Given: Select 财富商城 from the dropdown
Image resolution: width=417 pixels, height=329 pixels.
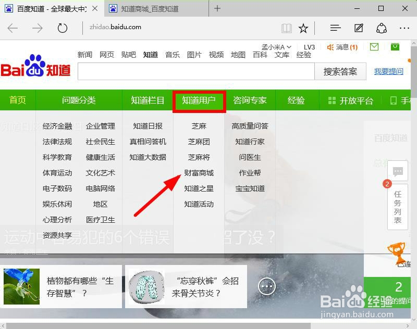Looking at the screenshot, I should click(199, 173).
